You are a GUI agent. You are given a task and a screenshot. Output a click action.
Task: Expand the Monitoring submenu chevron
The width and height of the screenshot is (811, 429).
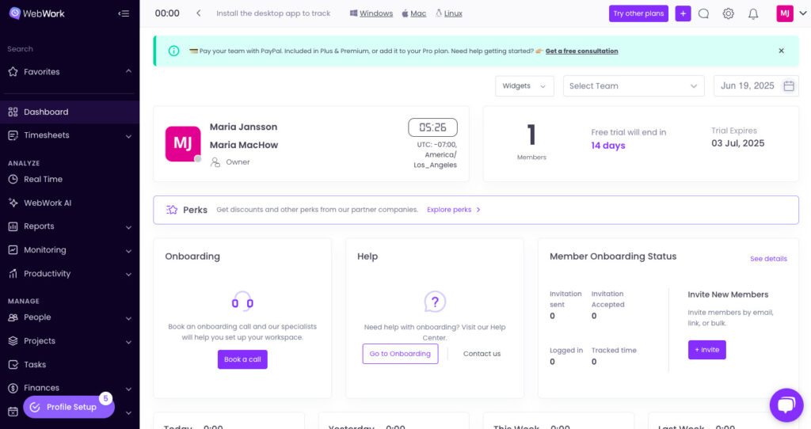point(128,251)
